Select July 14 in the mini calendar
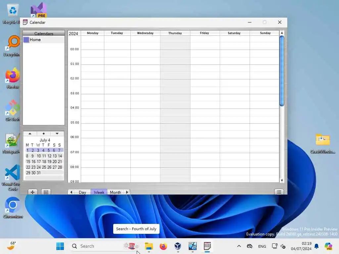Screen dimensions: 339x254 pyautogui.click(x=60, y=156)
